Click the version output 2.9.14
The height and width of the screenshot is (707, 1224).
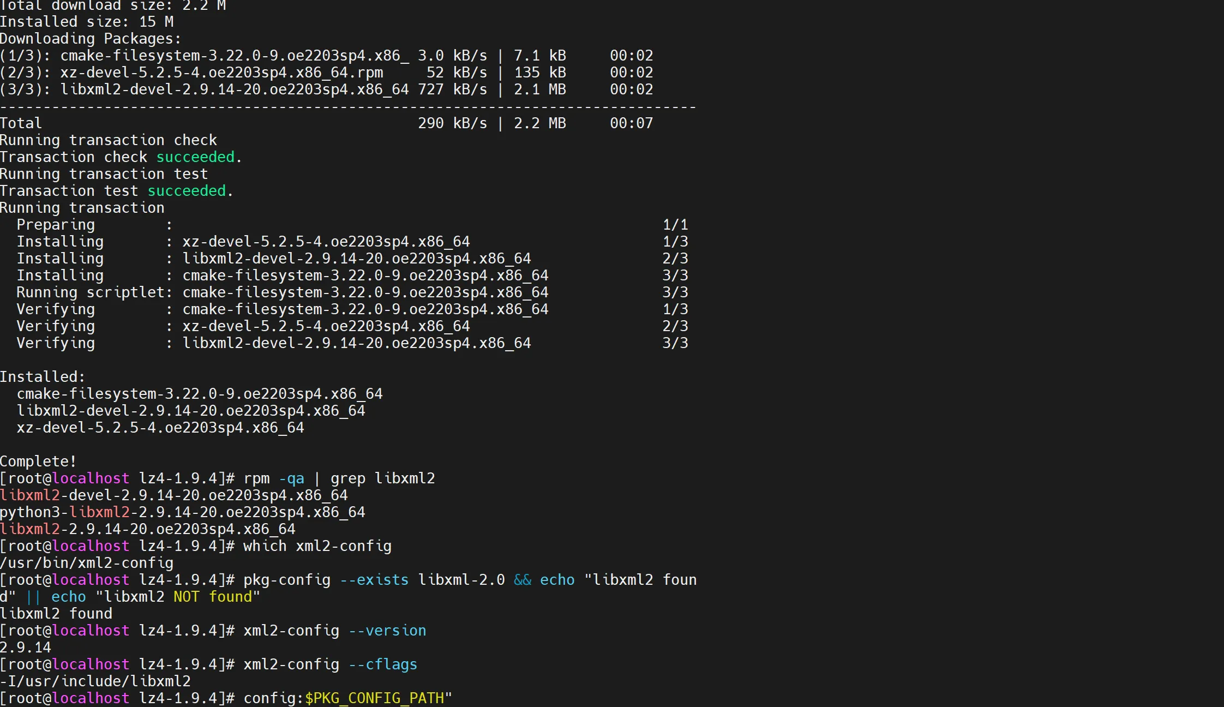pos(26,648)
